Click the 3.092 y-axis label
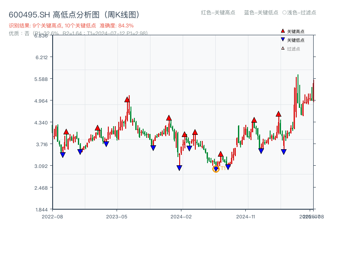Screen dimensions: 348x261 point(41,166)
